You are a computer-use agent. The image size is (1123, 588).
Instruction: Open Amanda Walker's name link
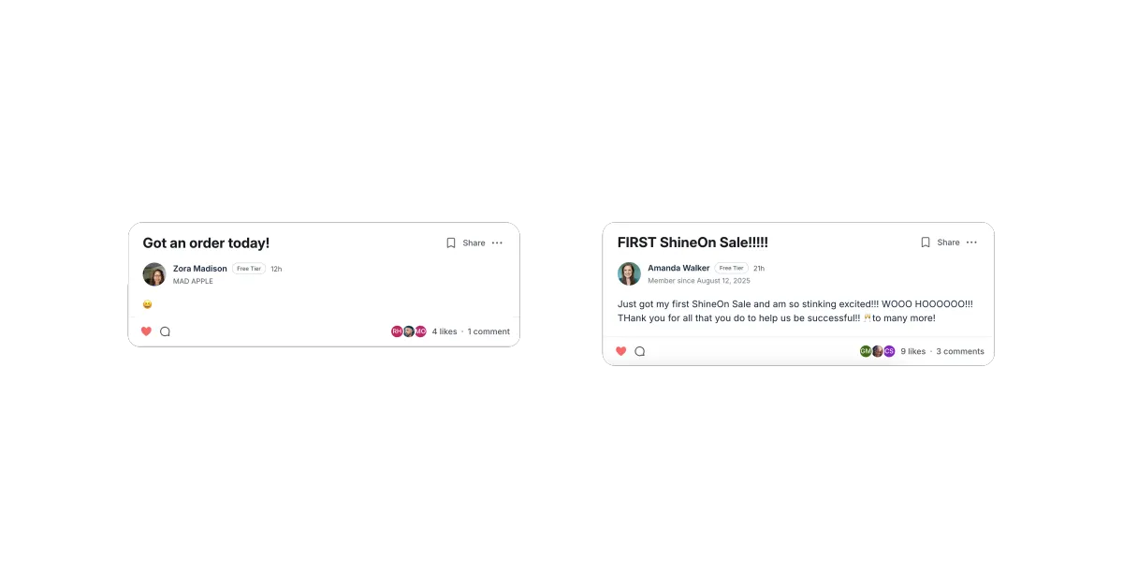678,268
